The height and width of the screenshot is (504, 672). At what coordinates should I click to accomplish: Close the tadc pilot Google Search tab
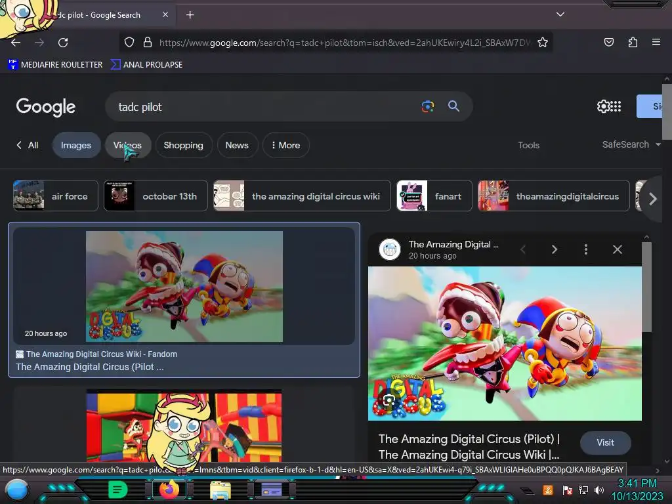tap(165, 14)
